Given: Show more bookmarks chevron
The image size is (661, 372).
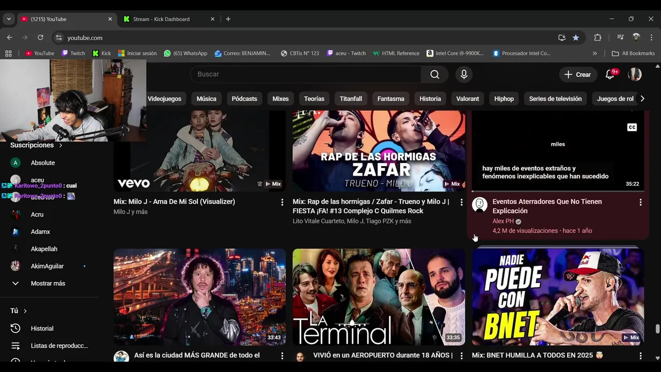Looking at the screenshot, I should coord(594,53).
